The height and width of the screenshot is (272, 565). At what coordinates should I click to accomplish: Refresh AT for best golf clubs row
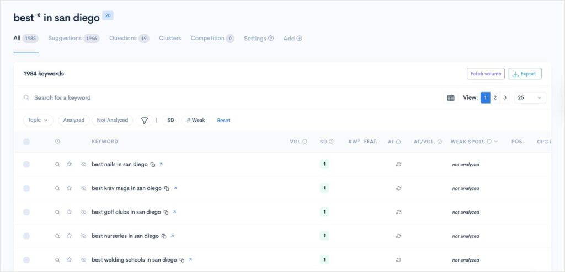click(x=398, y=213)
